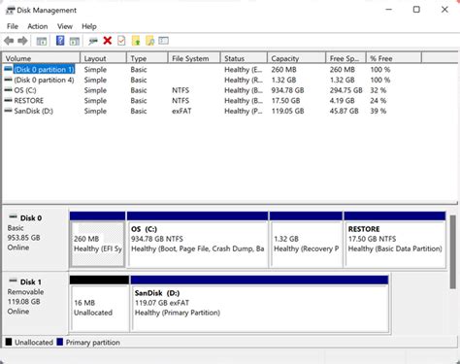Click the 32 % free cell

coord(378,90)
